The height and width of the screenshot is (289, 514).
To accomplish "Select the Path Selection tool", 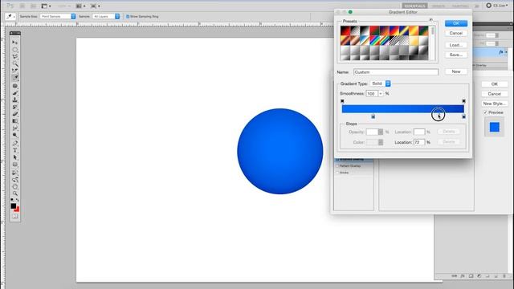I will click(x=14, y=157).
